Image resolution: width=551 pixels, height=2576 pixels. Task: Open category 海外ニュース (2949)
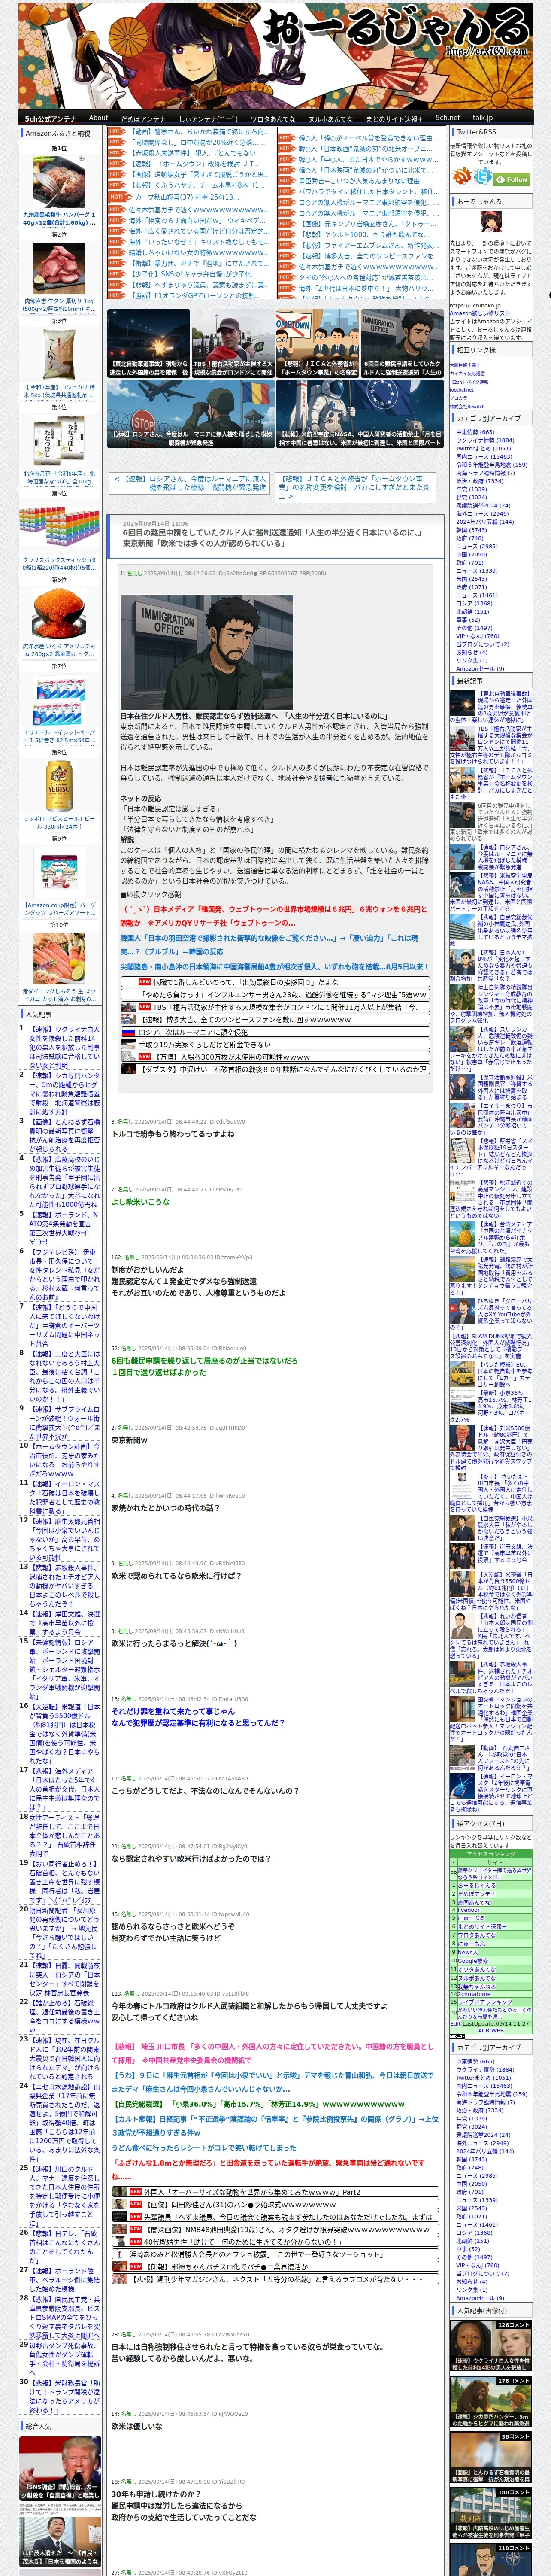click(x=482, y=513)
